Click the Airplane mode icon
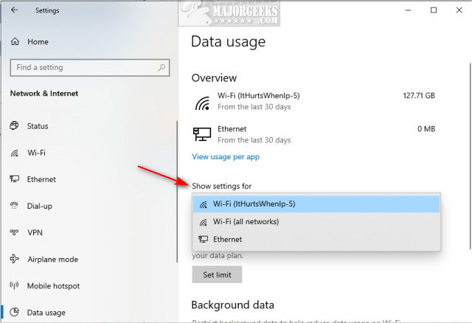 pyautogui.click(x=14, y=259)
